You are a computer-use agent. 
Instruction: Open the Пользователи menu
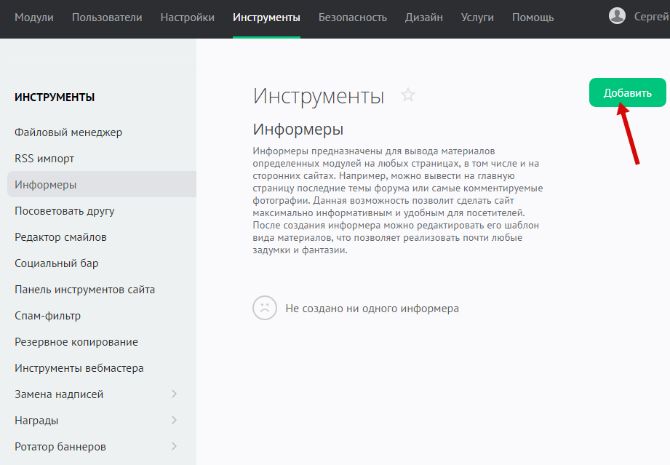107,17
